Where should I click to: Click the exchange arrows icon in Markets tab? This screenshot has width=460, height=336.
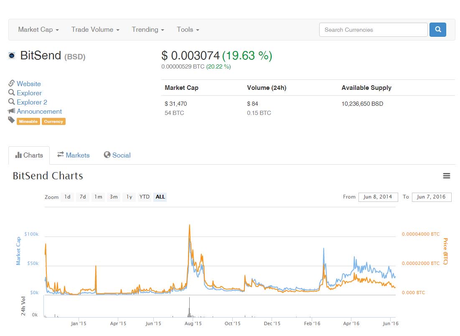point(61,154)
